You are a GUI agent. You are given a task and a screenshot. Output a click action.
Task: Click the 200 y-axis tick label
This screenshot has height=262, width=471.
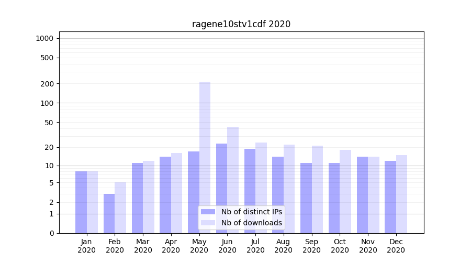click(x=47, y=84)
